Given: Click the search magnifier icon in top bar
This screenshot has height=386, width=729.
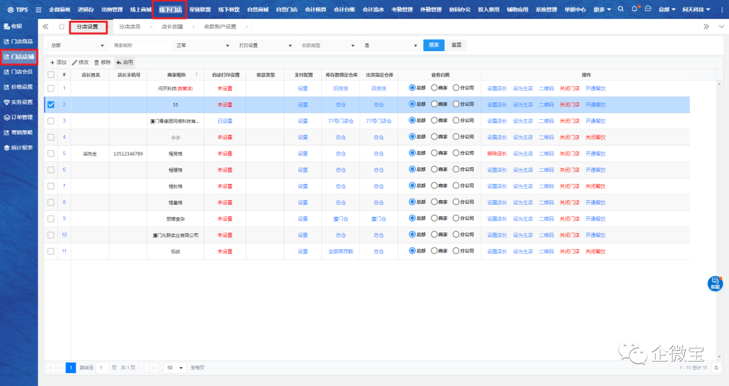Looking at the screenshot, I should (620, 9).
